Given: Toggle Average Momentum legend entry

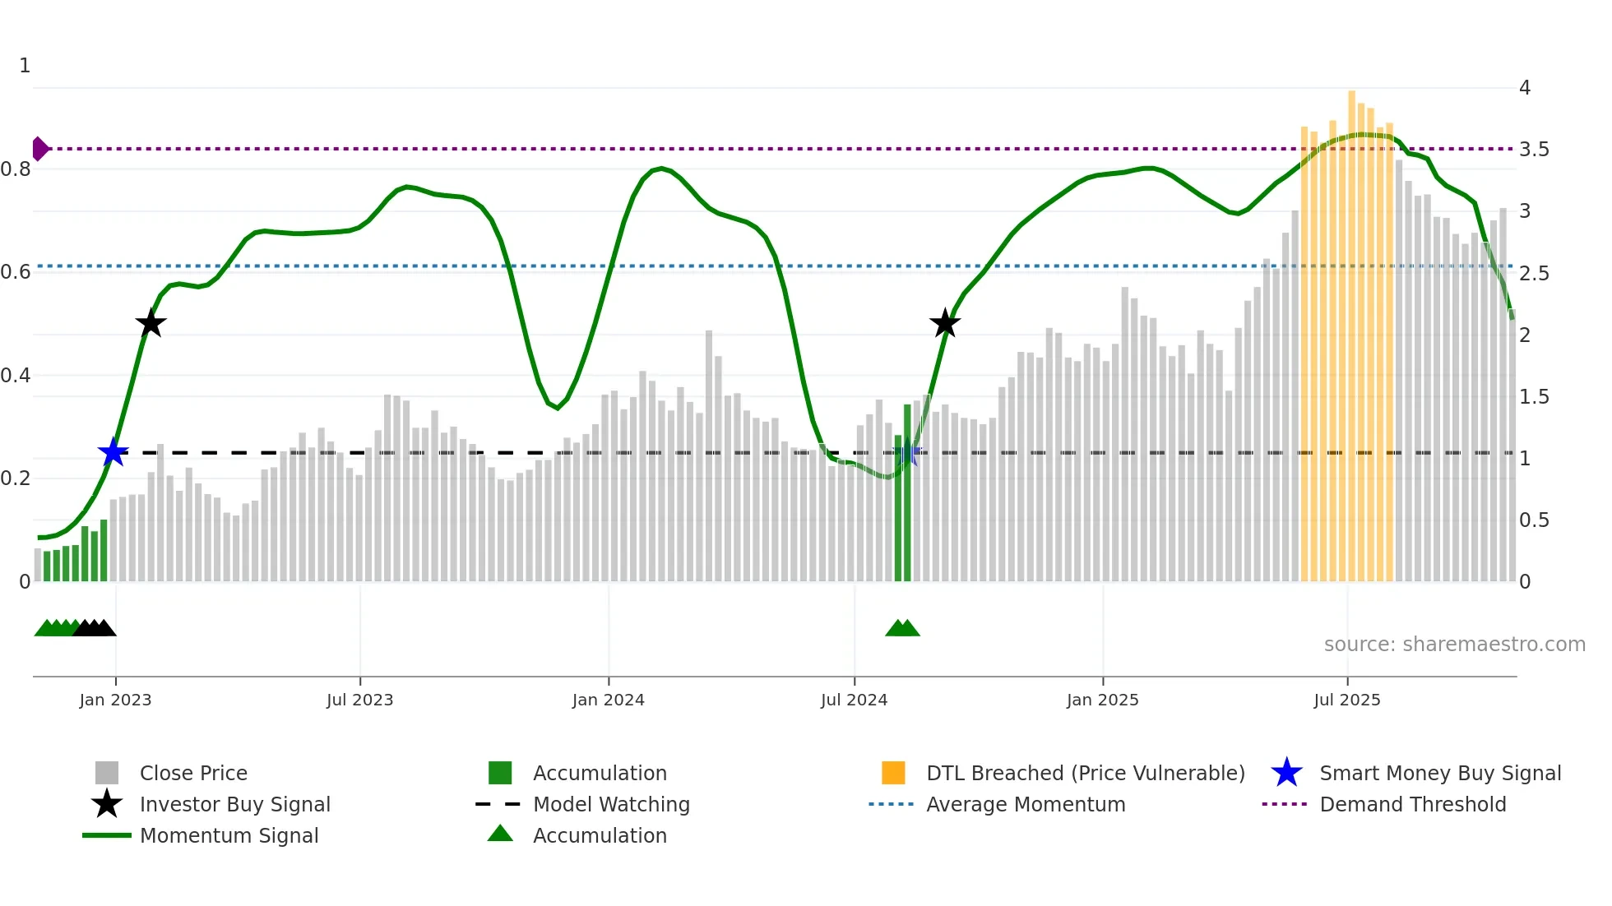Looking at the screenshot, I should tap(1025, 804).
